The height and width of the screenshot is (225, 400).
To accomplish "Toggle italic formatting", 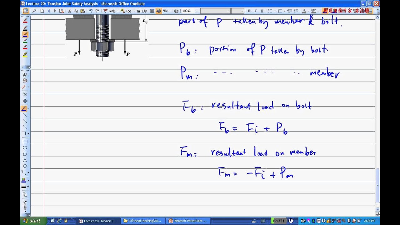I will [x=255, y=11].
